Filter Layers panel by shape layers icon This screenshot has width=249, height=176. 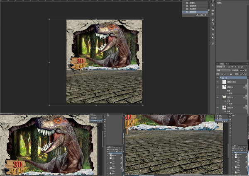tap(239, 67)
